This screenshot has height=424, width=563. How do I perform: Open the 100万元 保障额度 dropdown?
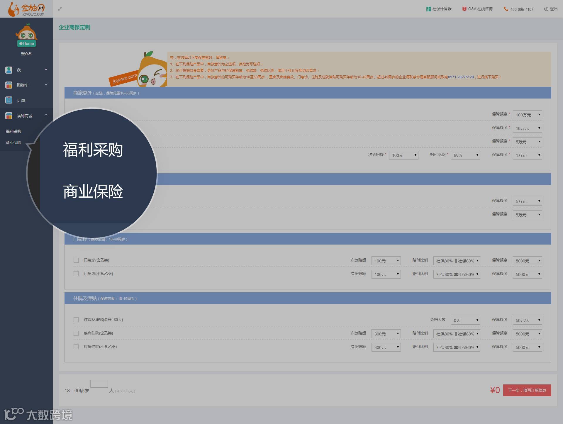[527, 115]
